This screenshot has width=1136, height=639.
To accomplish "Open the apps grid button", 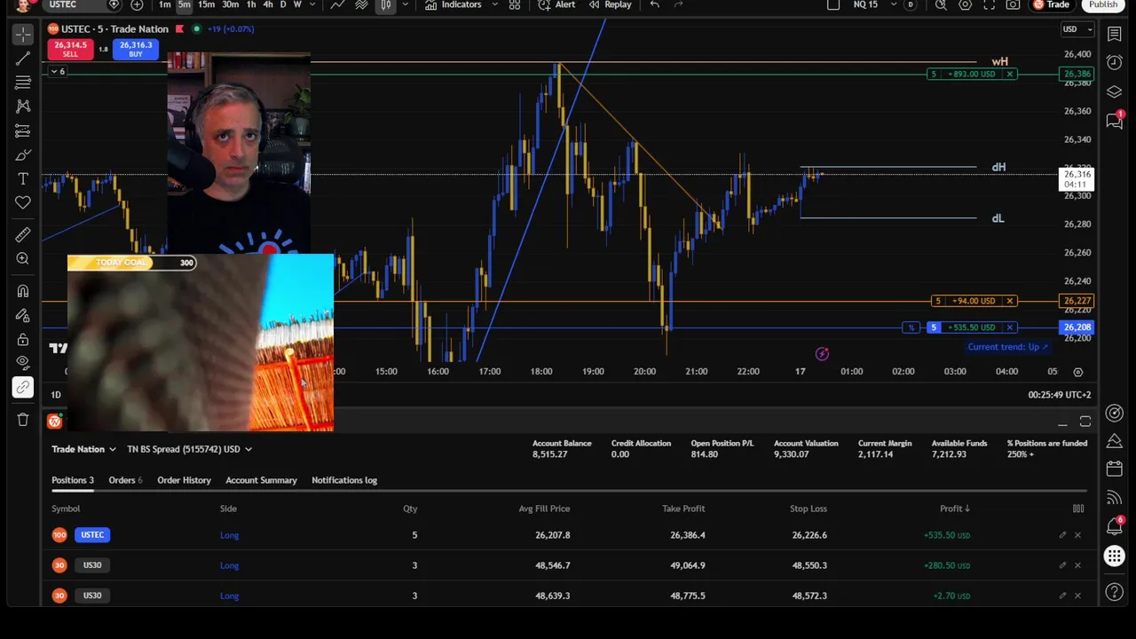I will (x=1114, y=556).
